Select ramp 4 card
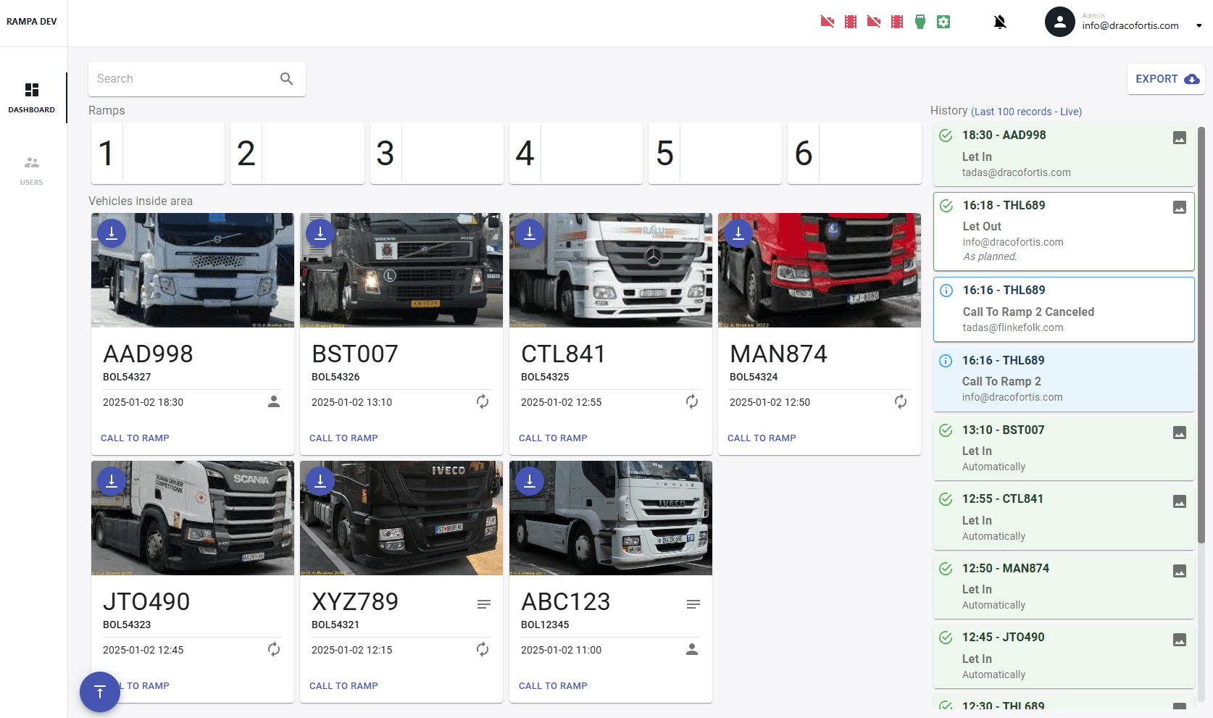The height and width of the screenshot is (718, 1213). [x=576, y=153]
